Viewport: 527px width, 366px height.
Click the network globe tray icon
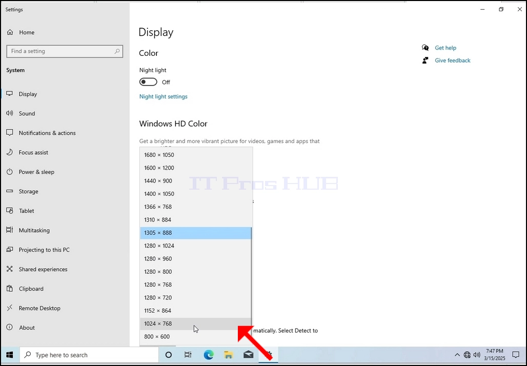[467, 355]
